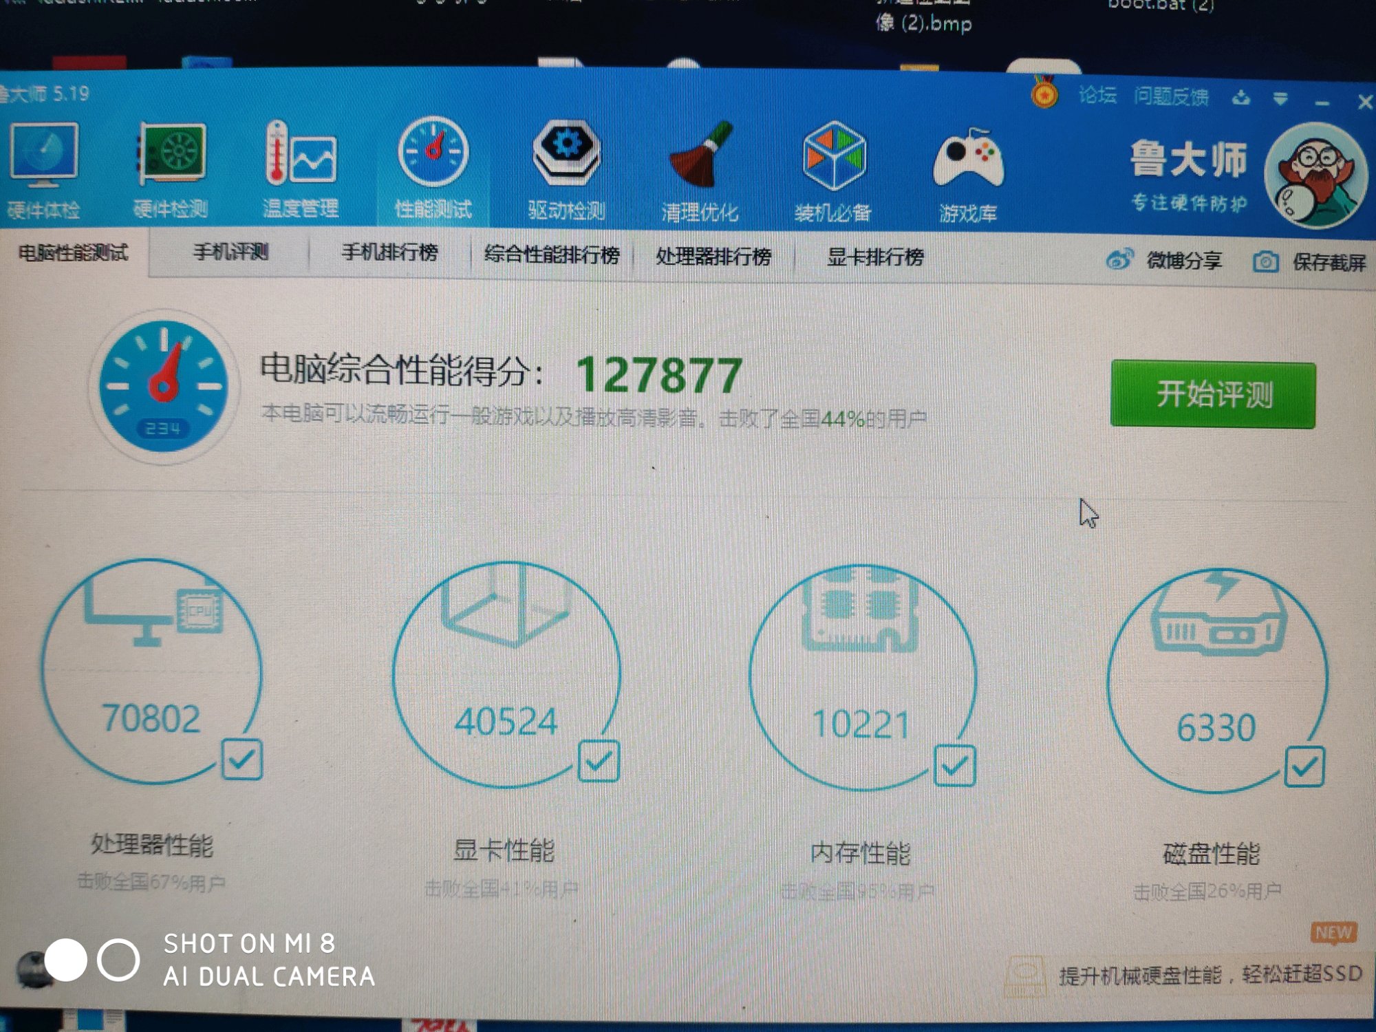Open the 论坛 forum link
The width and height of the screenshot is (1376, 1032).
[1097, 96]
